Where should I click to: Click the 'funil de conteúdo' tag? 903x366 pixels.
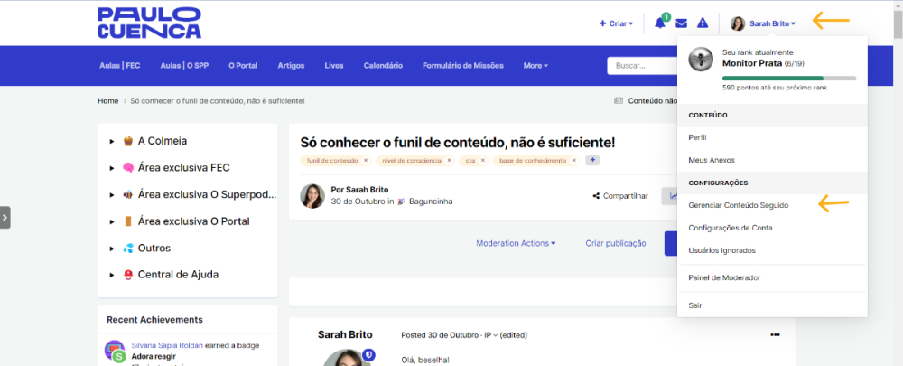[x=332, y=161]
